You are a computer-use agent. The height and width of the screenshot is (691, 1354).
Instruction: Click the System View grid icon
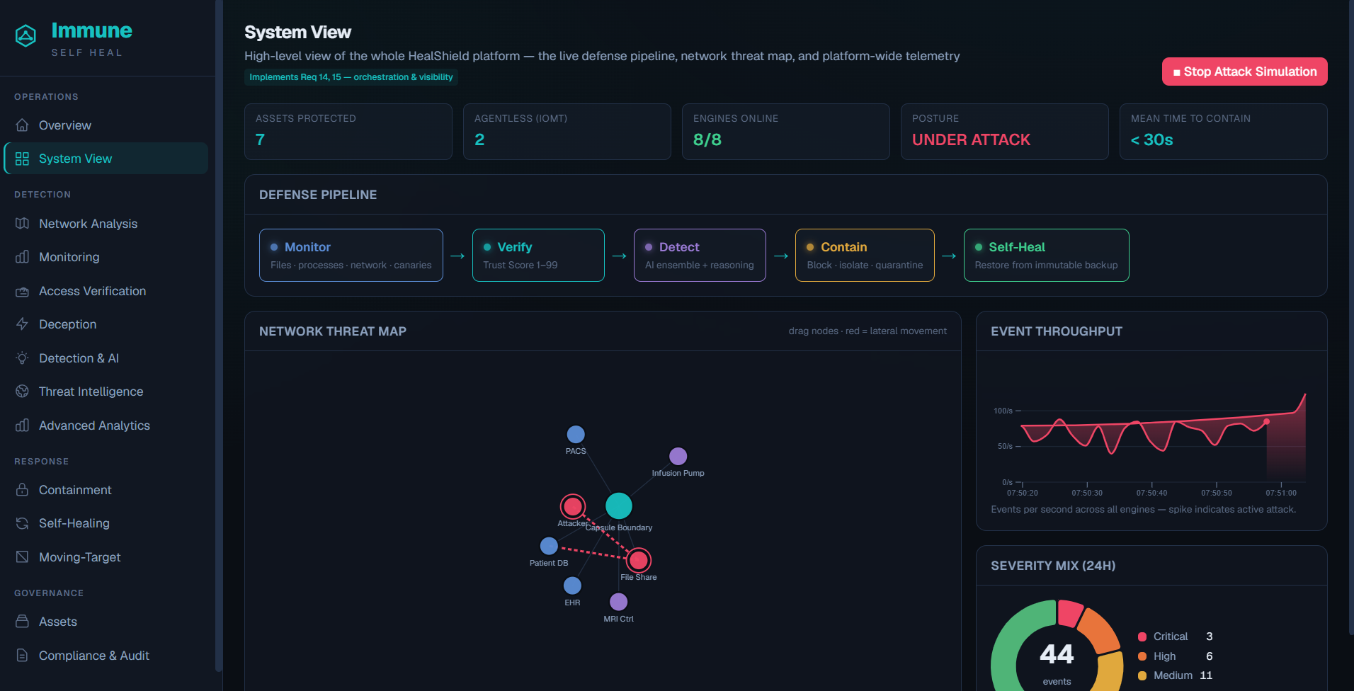(22, 159)
